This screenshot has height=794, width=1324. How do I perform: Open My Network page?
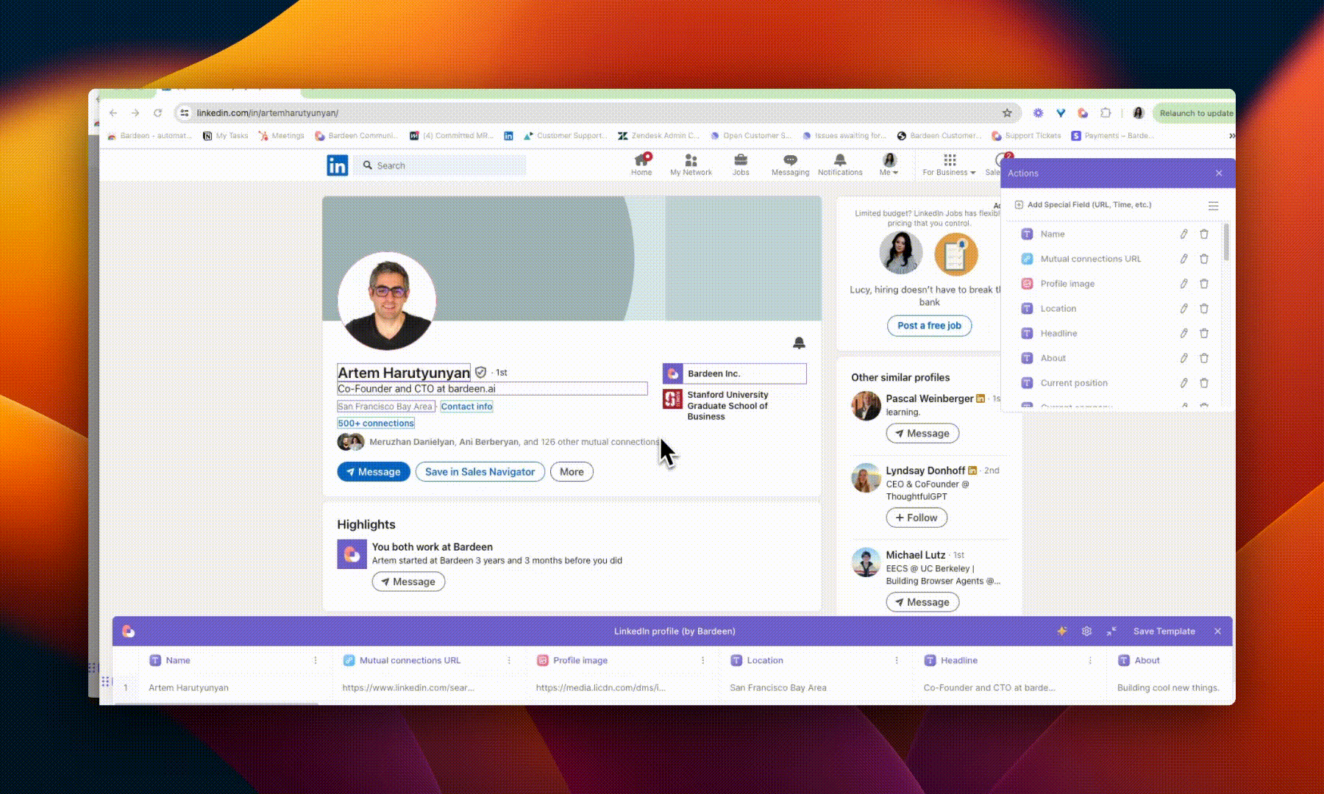pyautogui.click(x=691, y=165)
